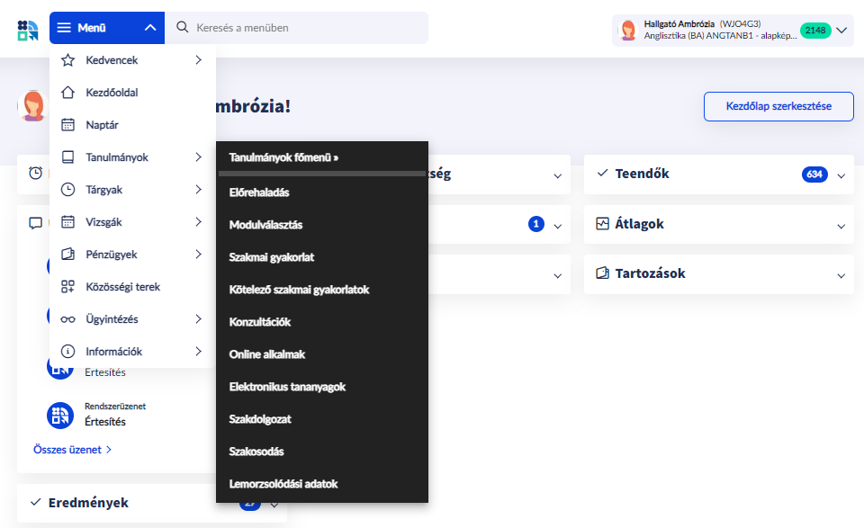The height and width of the screenshot is (528, 864).
Task: Click the menu search input field
Action: click(306, 28)
